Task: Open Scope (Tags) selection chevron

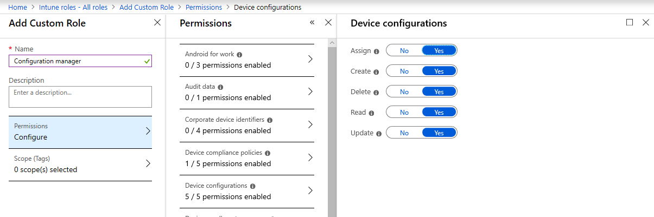Action: pos(148,164)
